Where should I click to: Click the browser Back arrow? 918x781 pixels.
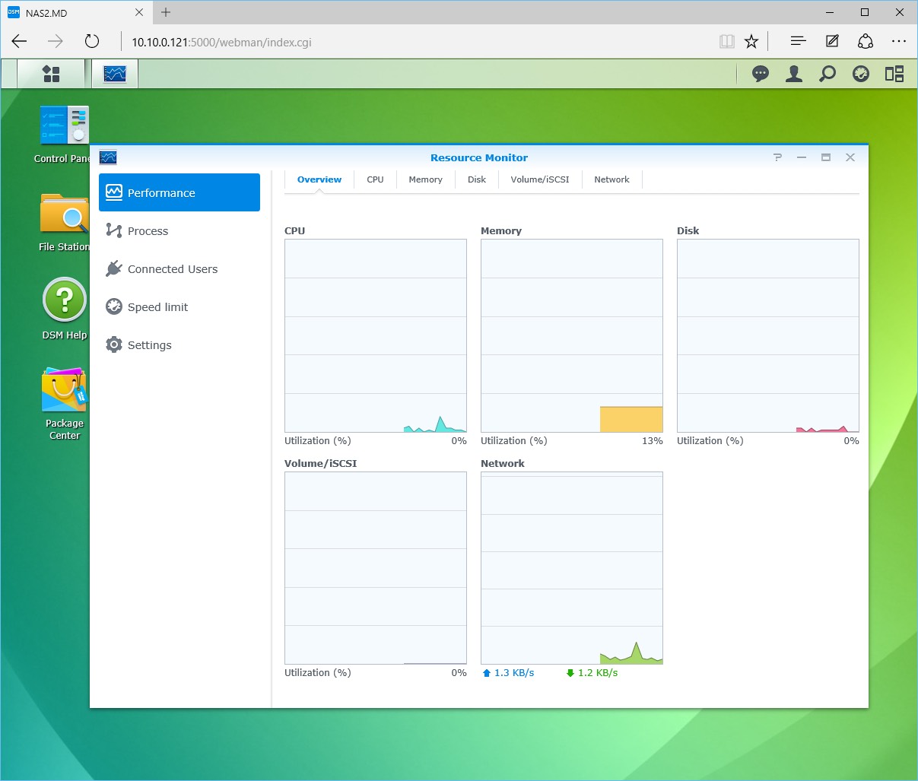20,42
